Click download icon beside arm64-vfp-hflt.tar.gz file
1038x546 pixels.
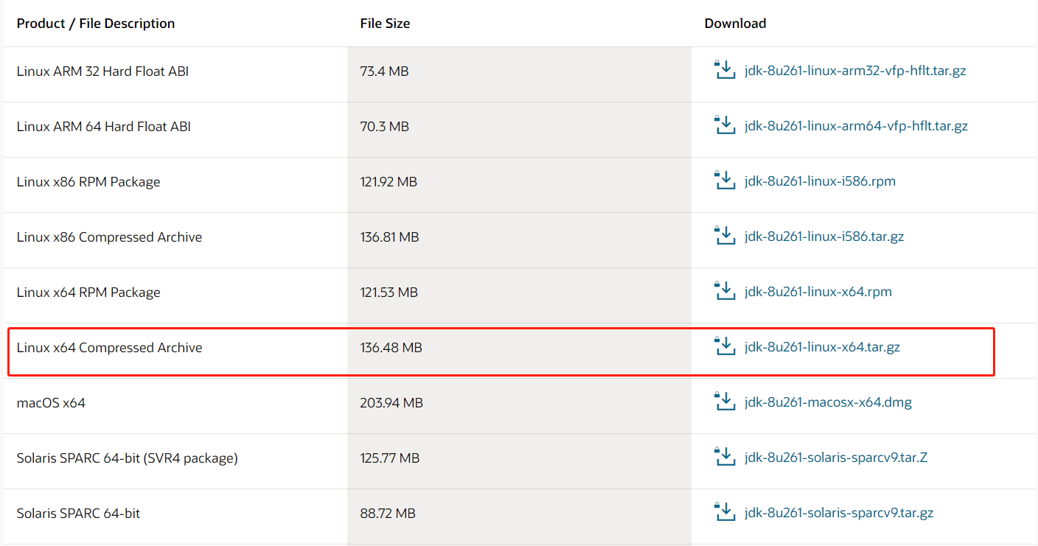pyautogui.click(x=725, y=126)
